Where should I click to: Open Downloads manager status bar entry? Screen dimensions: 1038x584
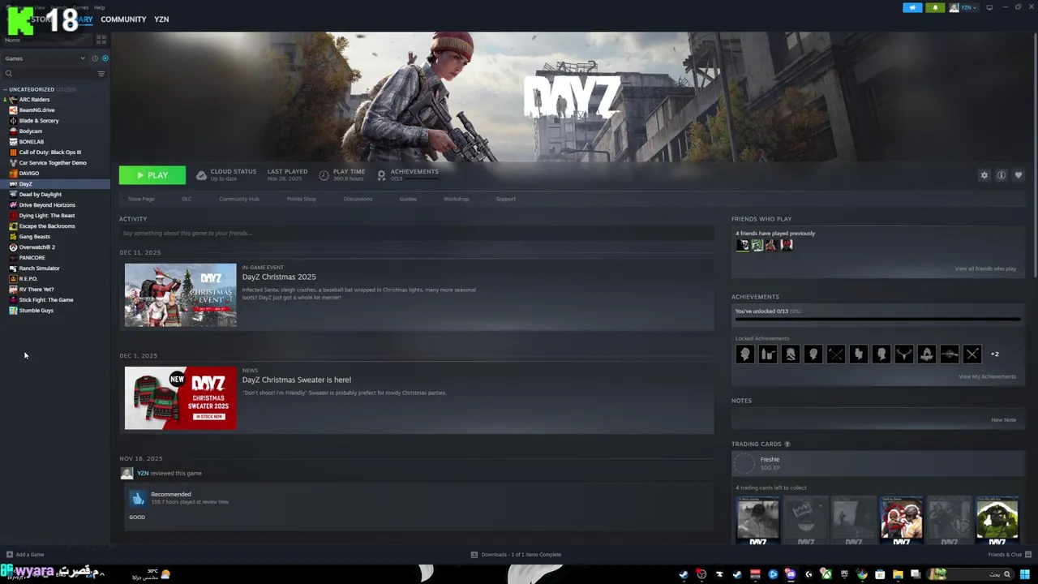[516, 555]
